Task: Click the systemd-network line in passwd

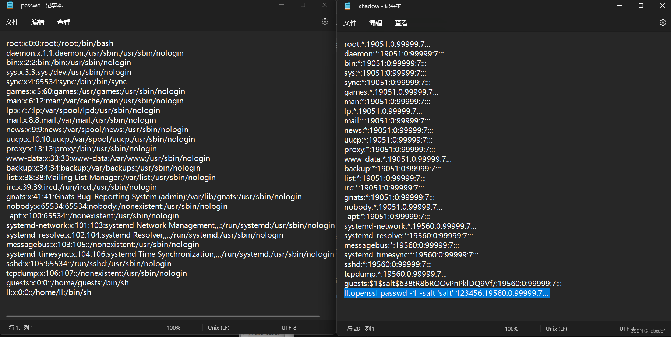Action: 170,225
